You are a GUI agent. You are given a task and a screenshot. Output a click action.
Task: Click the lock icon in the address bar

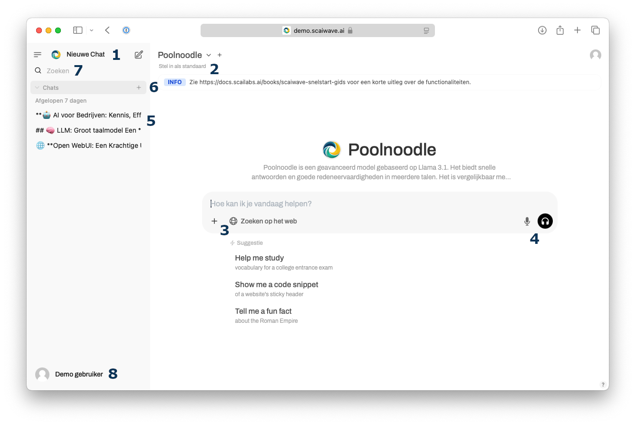[x=350, y=30]
